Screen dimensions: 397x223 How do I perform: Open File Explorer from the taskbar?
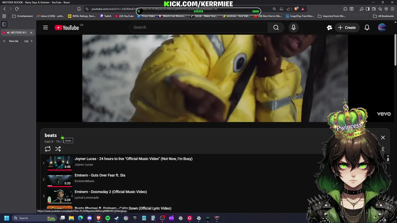tap(71, 218)
